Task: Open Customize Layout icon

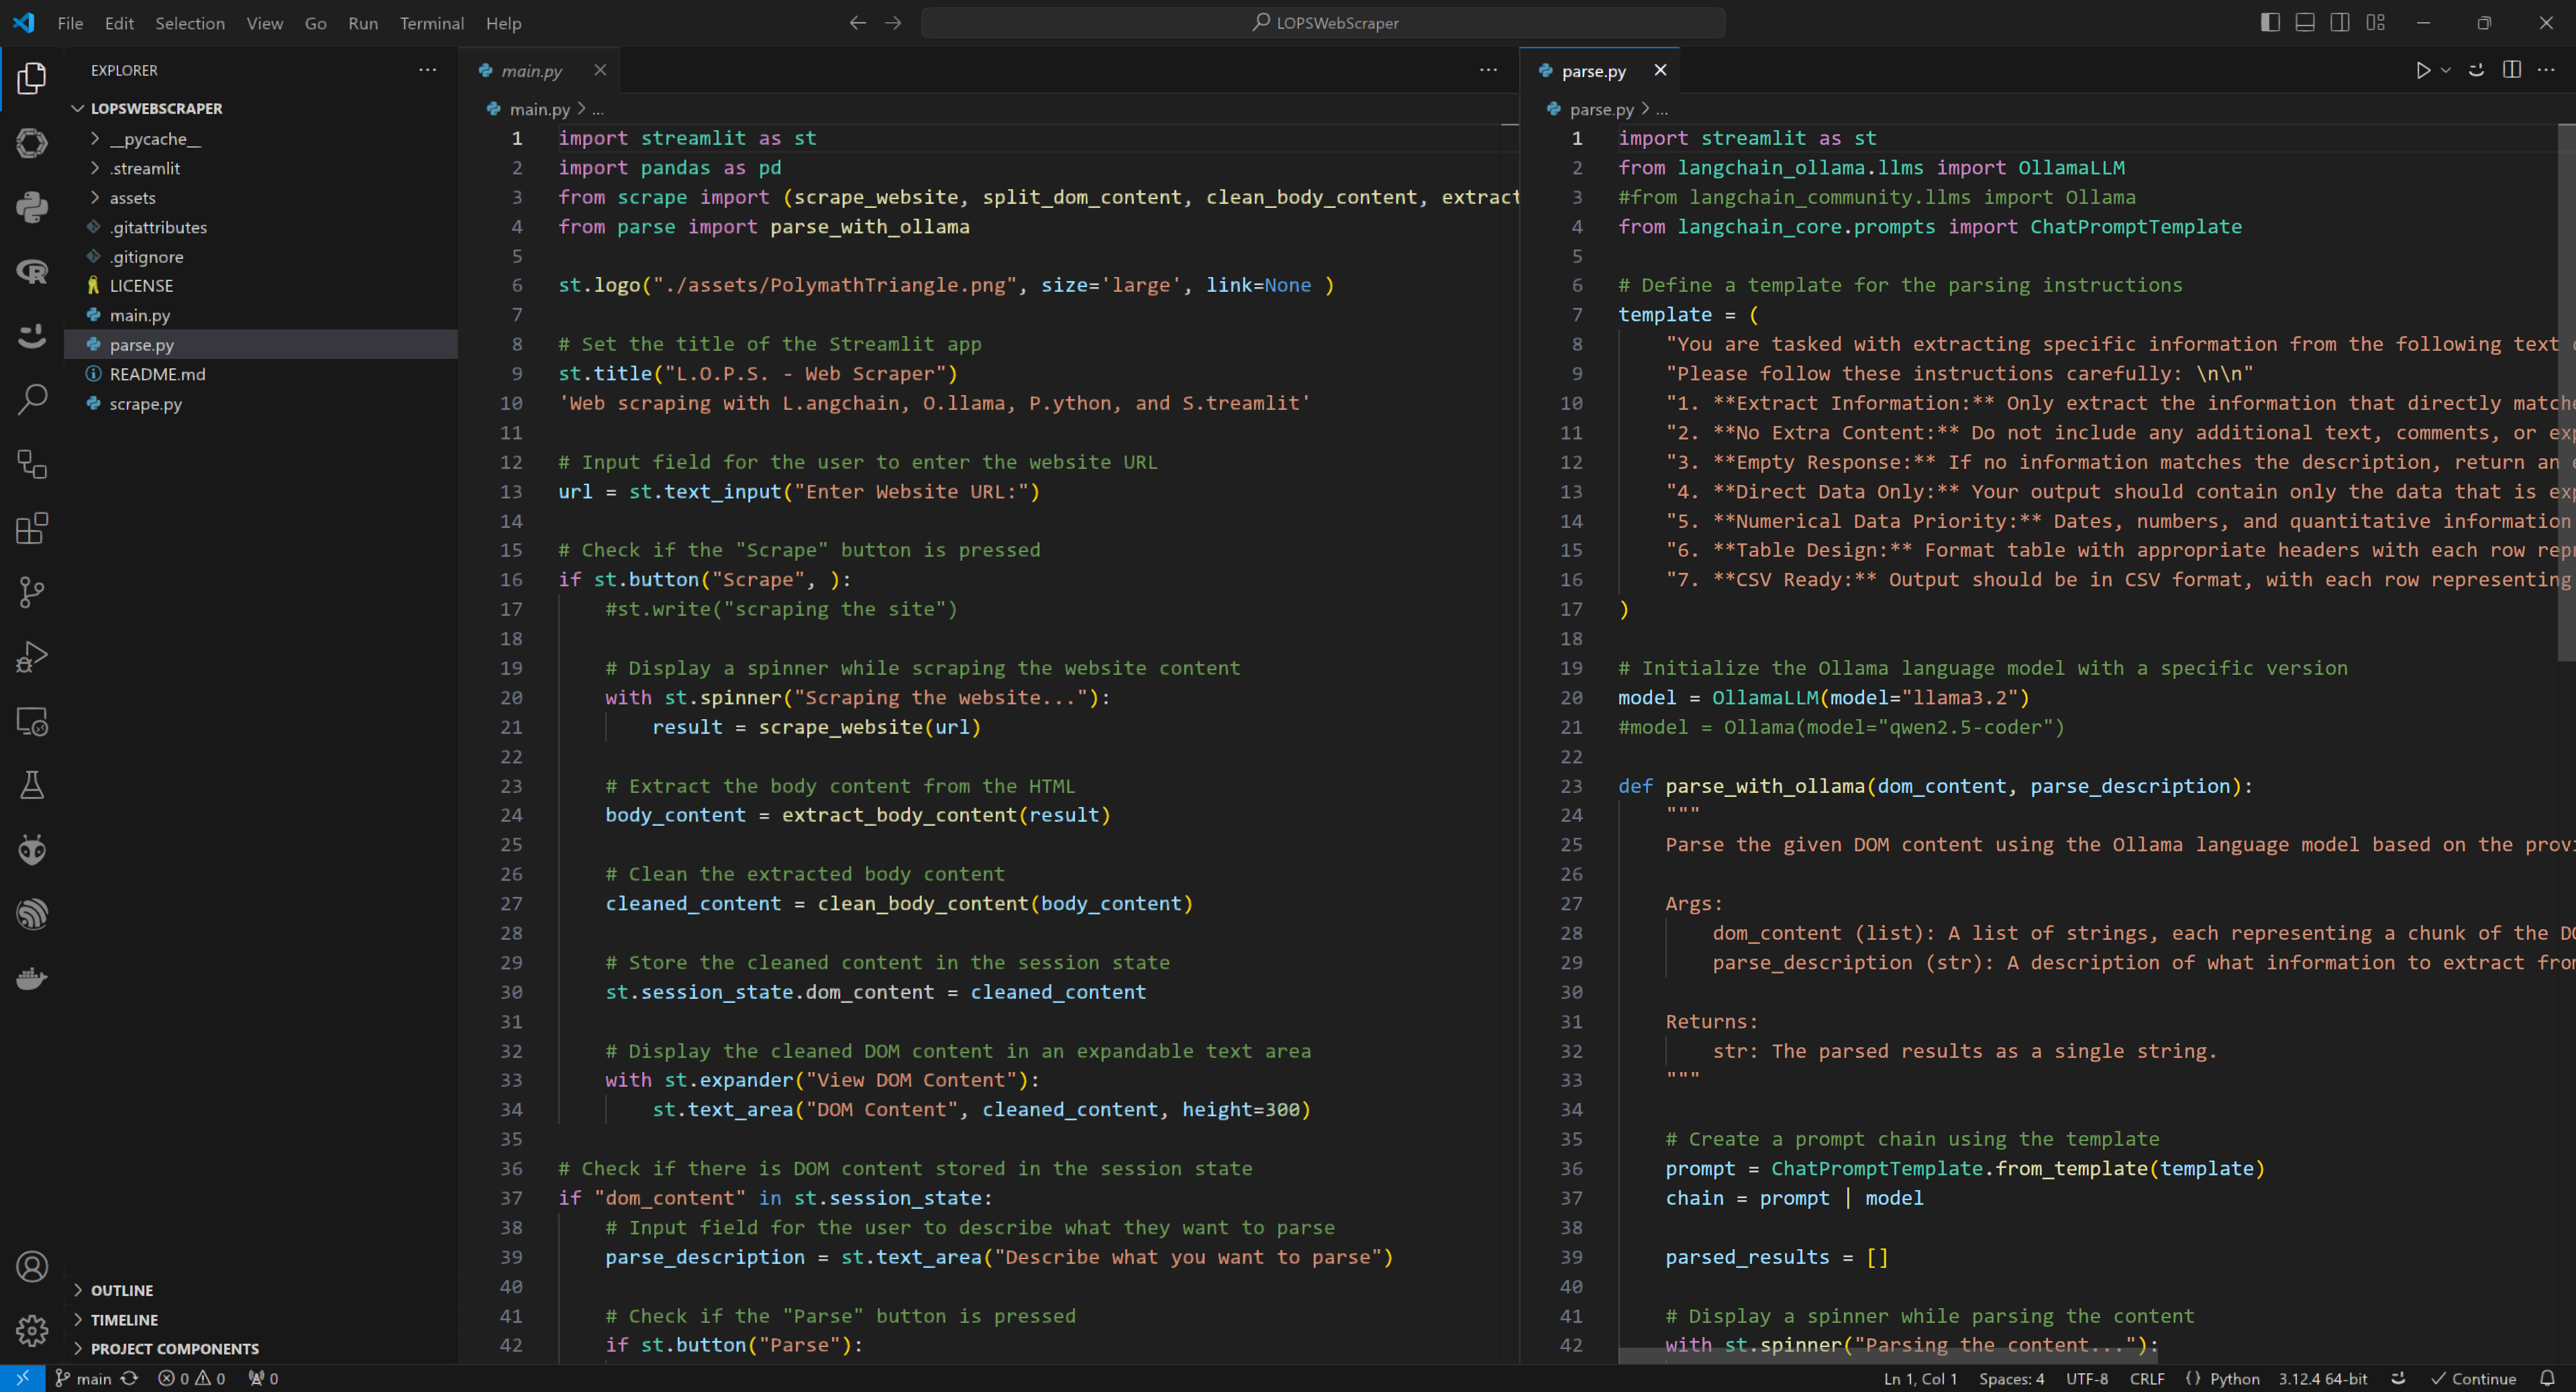Action: [x=2376, y=23]
